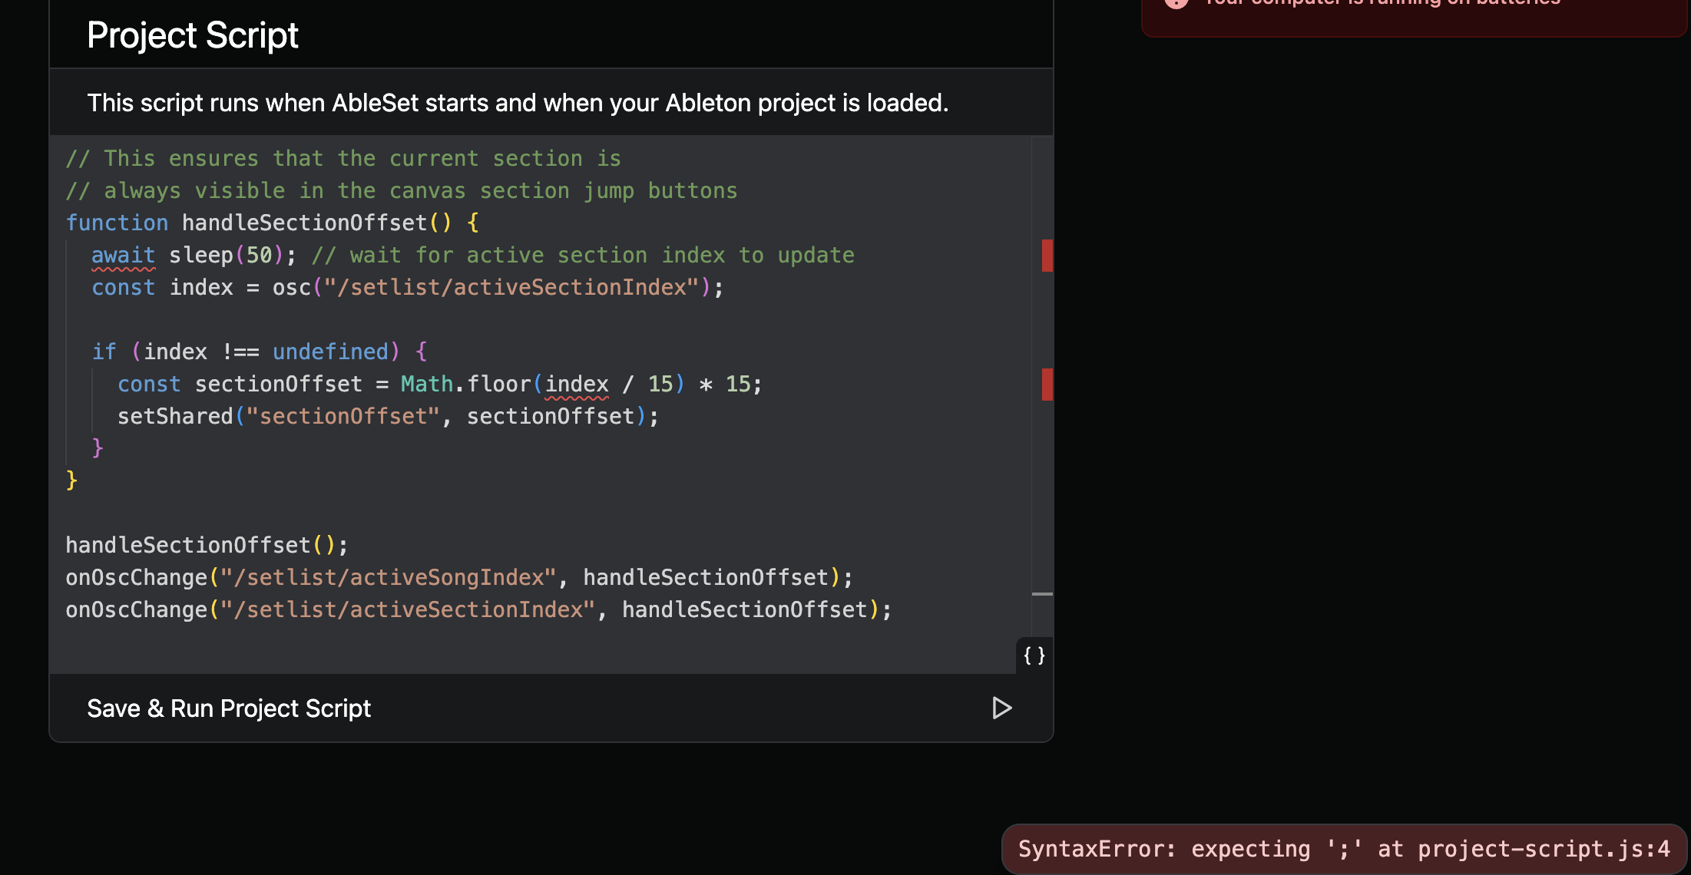Click the warning icon in battery notification

click(1176, 2)
